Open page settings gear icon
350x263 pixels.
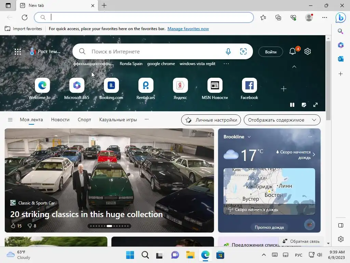pyautogui.click(x=308, y=51)
